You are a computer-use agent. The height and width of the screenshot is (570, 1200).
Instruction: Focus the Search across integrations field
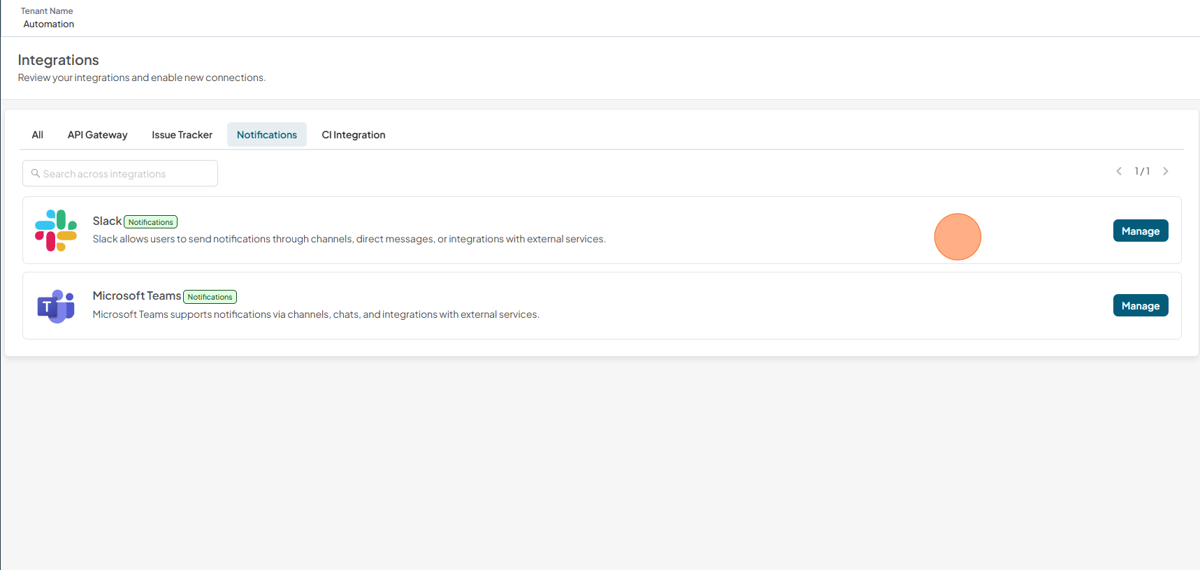point(120,173)
